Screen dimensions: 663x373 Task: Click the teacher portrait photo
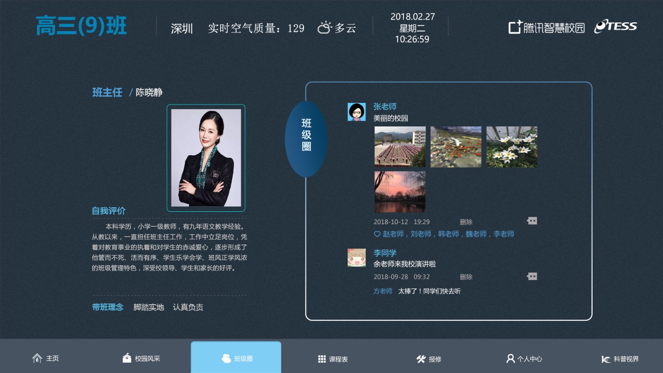pyautogui.click(x=206, y=158)
